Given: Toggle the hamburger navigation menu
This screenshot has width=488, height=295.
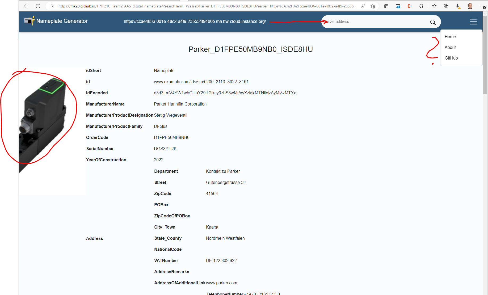Looking at the screenshot, I should click(473, 22).
